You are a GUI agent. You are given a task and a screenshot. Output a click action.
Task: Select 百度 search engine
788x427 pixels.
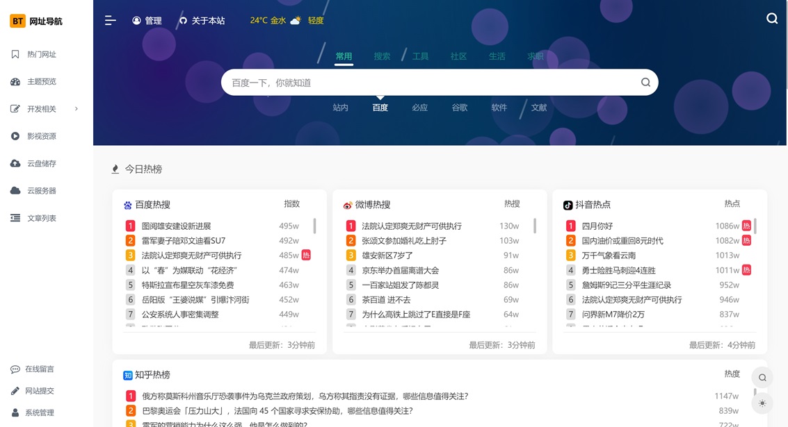pos(380,108)
